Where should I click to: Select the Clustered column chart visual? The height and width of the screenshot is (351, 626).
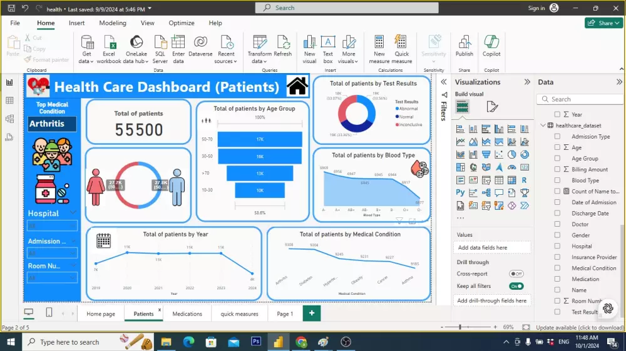point(499,129)
